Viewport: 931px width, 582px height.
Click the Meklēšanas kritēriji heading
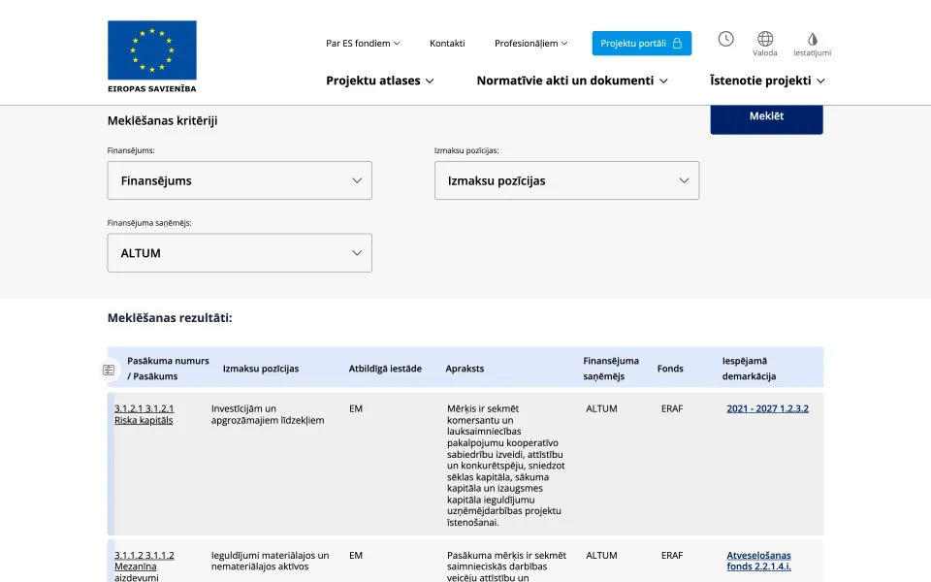tap(162, 120)
